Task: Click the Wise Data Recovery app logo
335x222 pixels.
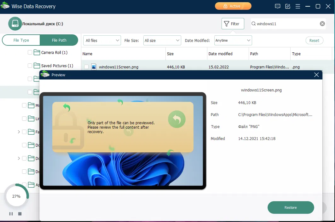Action: (5, 5)
